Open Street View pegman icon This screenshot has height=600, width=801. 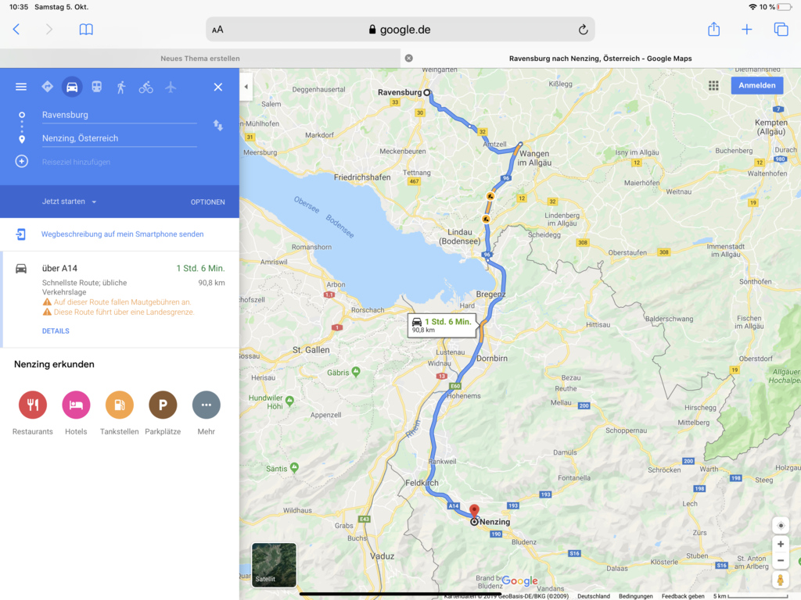tap(780, 580)
